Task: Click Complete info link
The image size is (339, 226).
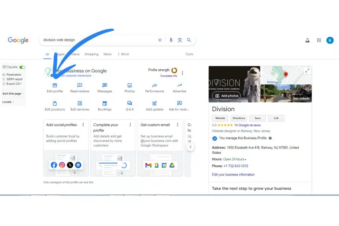Action: click(169, 76)
